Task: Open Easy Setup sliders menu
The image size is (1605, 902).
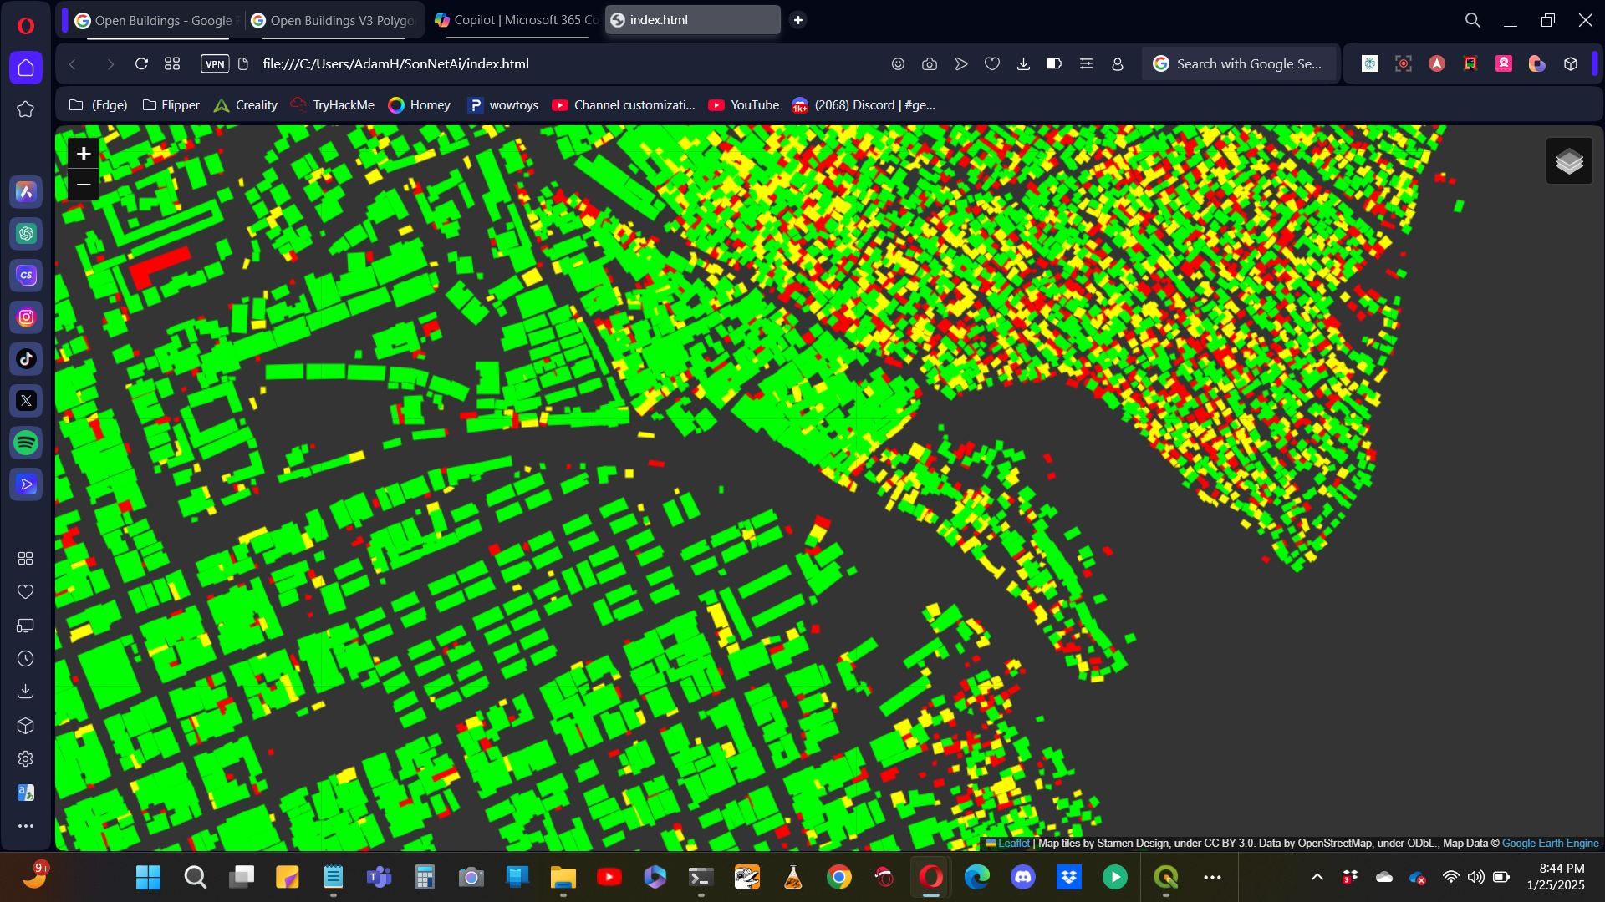Action: click(1086, 64)
